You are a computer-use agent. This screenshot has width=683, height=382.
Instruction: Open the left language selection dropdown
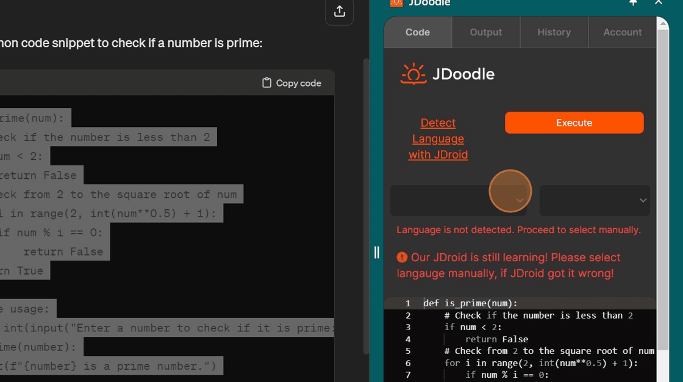[459, 201]
